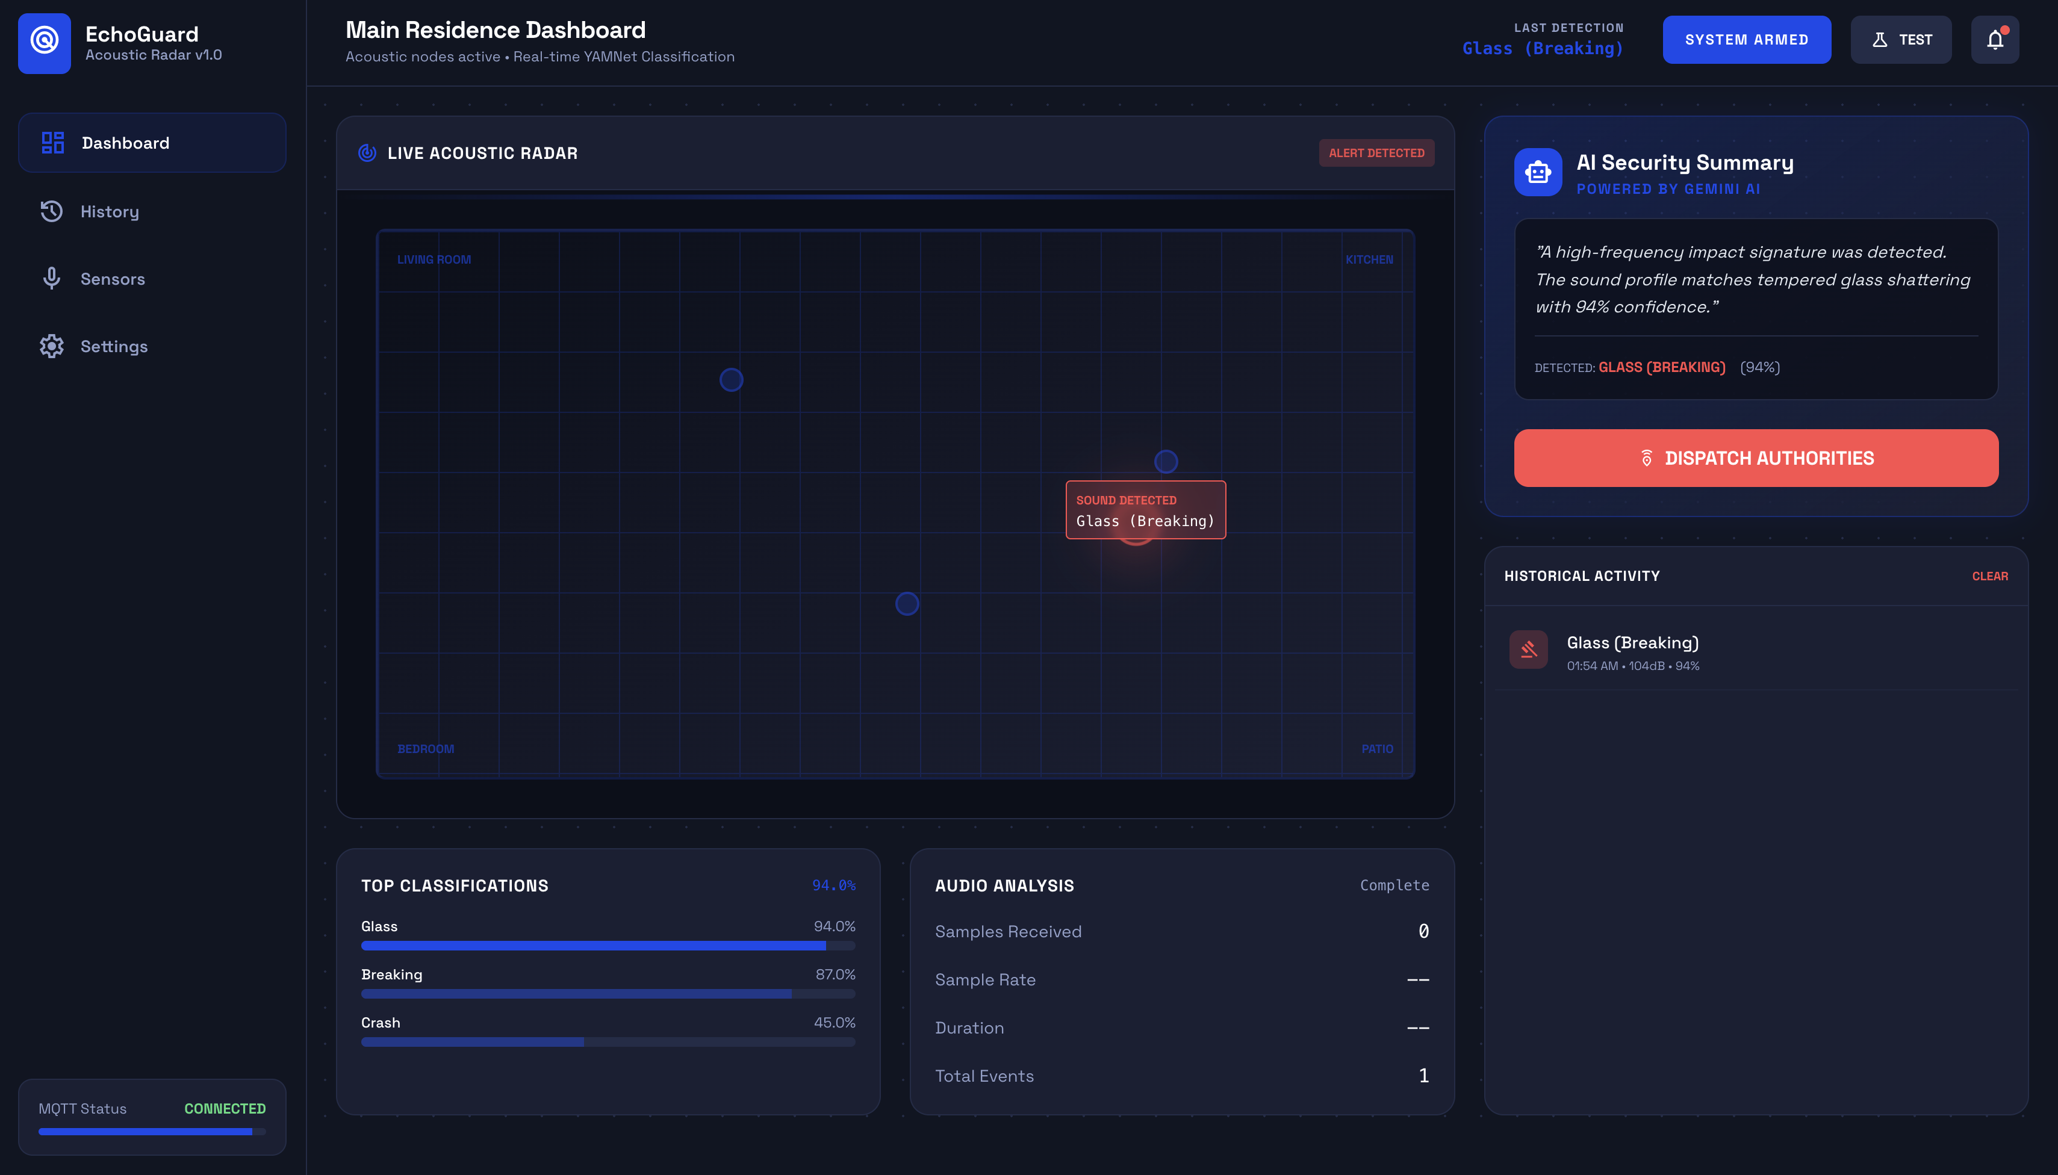The height and width of the screenshot is (1175, 2058).
Task: Click the upper-left radar sensor node
Action: pos(731,380)
